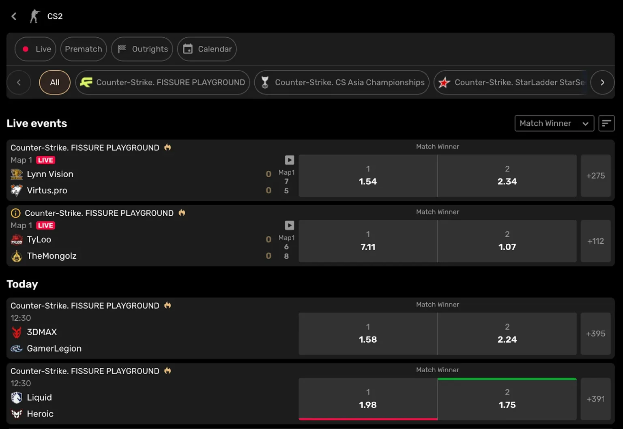Switch to the Prematch tab
623x429 pixels.
pyautogui.click(x=83, y=49)
